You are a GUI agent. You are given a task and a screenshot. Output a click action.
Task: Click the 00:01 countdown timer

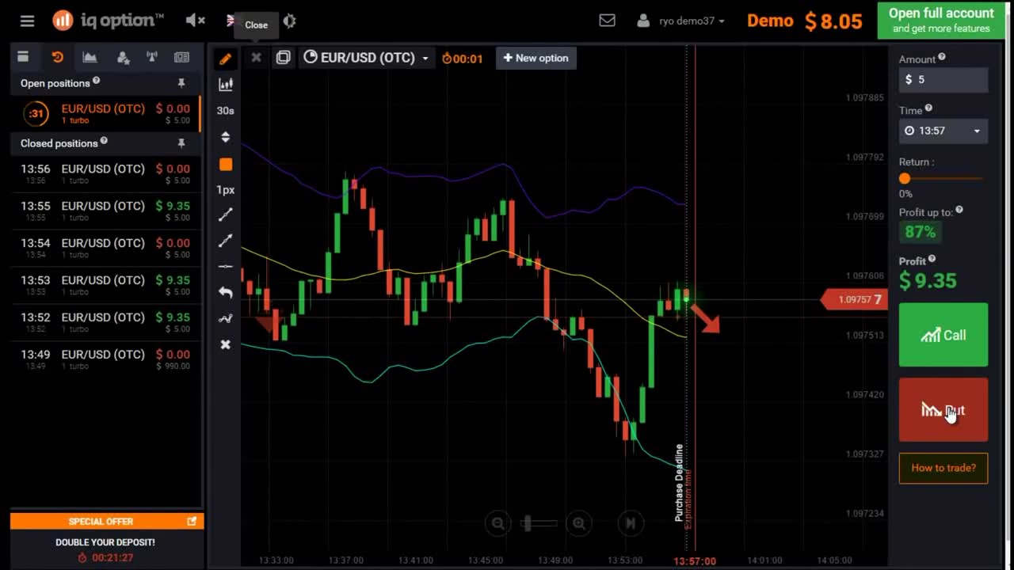coord(462,58)
